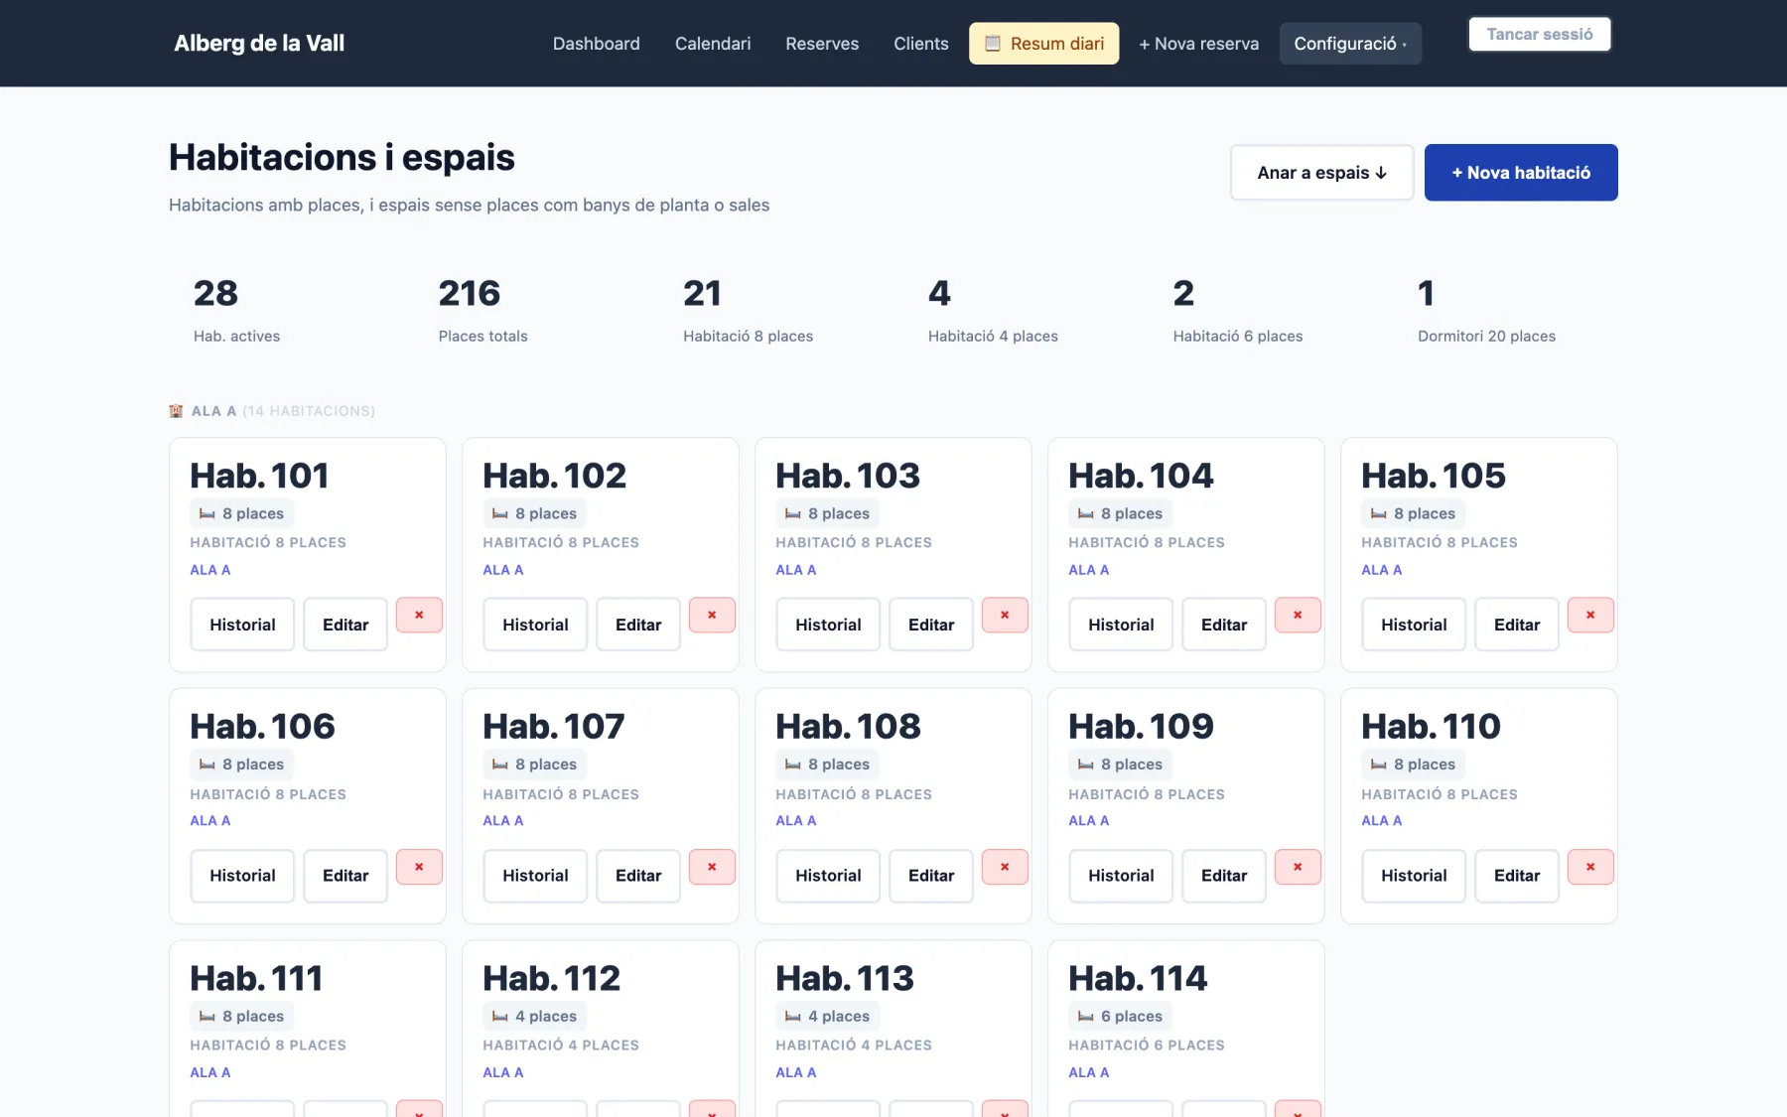Delete Hab. 104 with red X

(1298, 615)
